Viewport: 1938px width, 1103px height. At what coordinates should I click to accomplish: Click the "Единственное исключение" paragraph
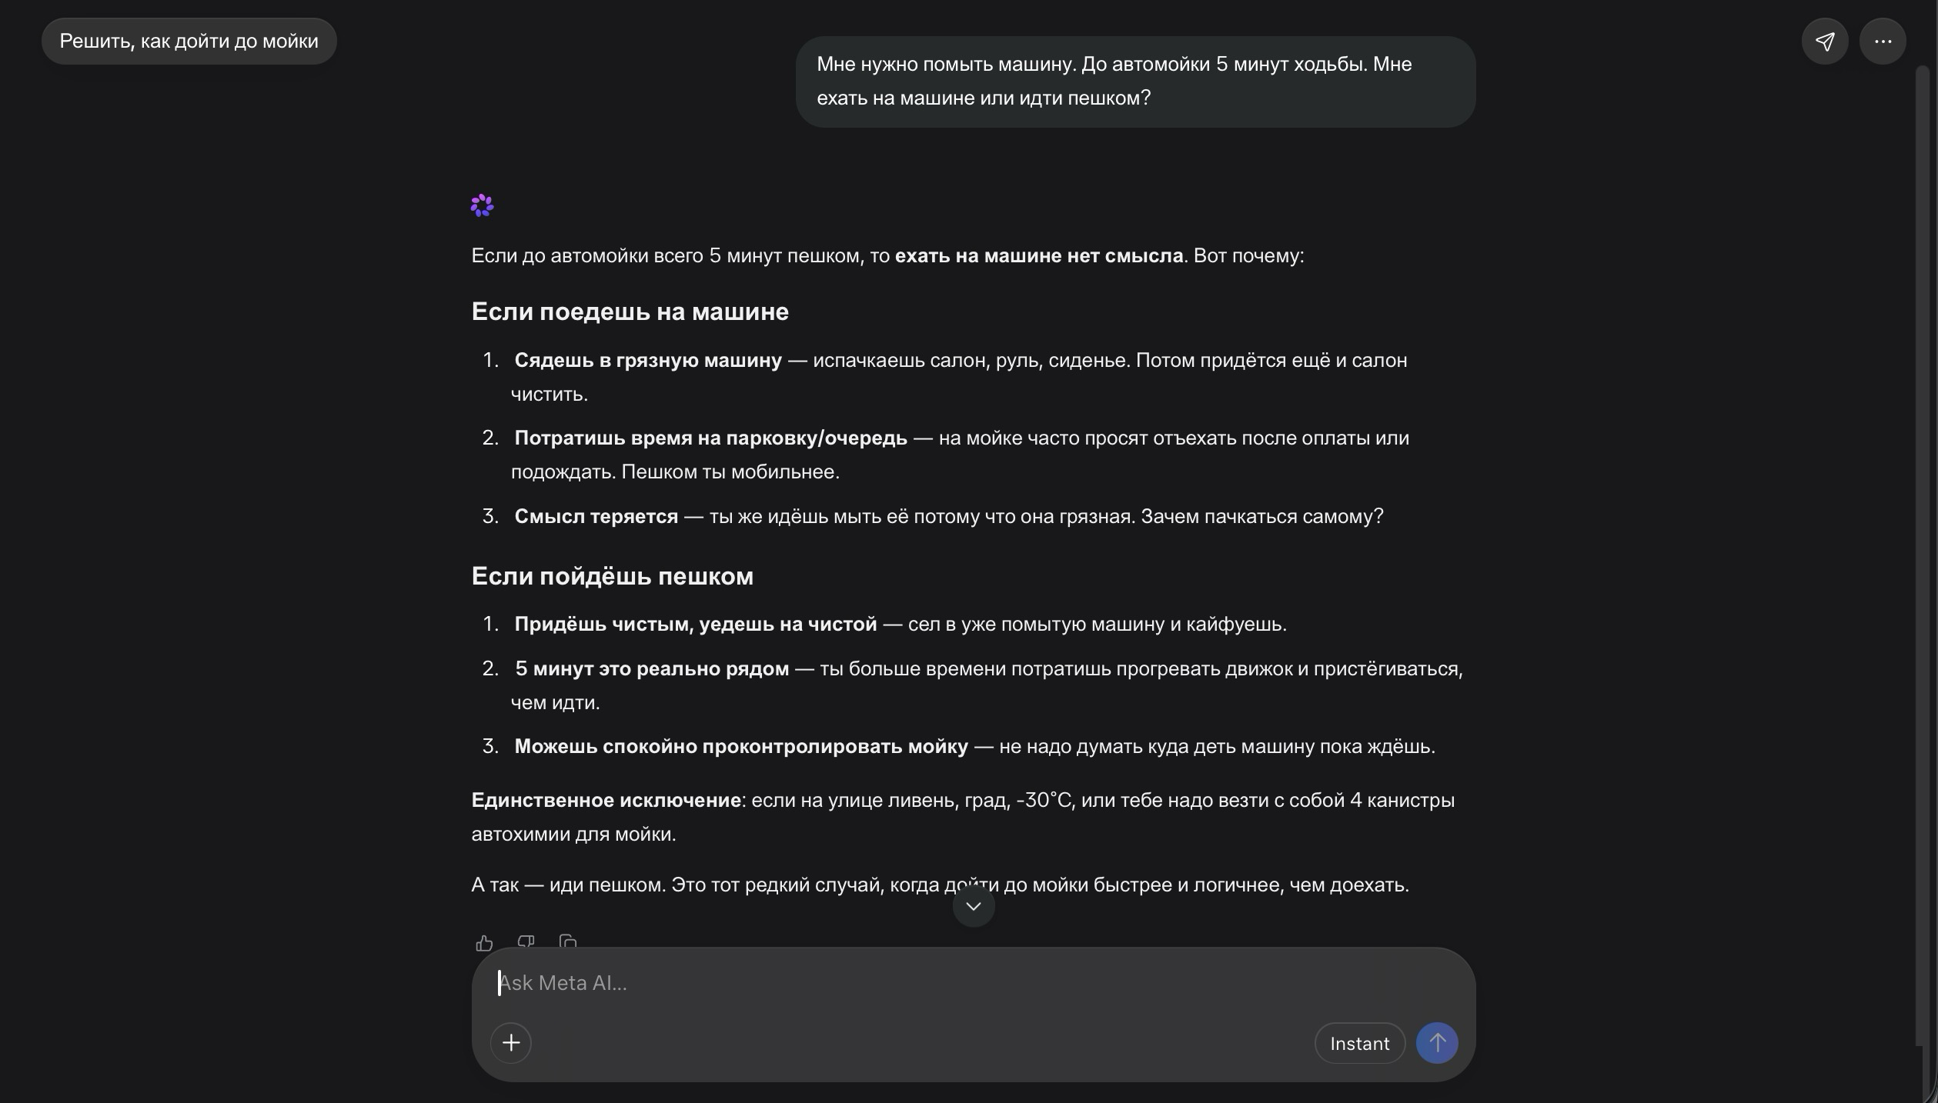pos(964,817)
